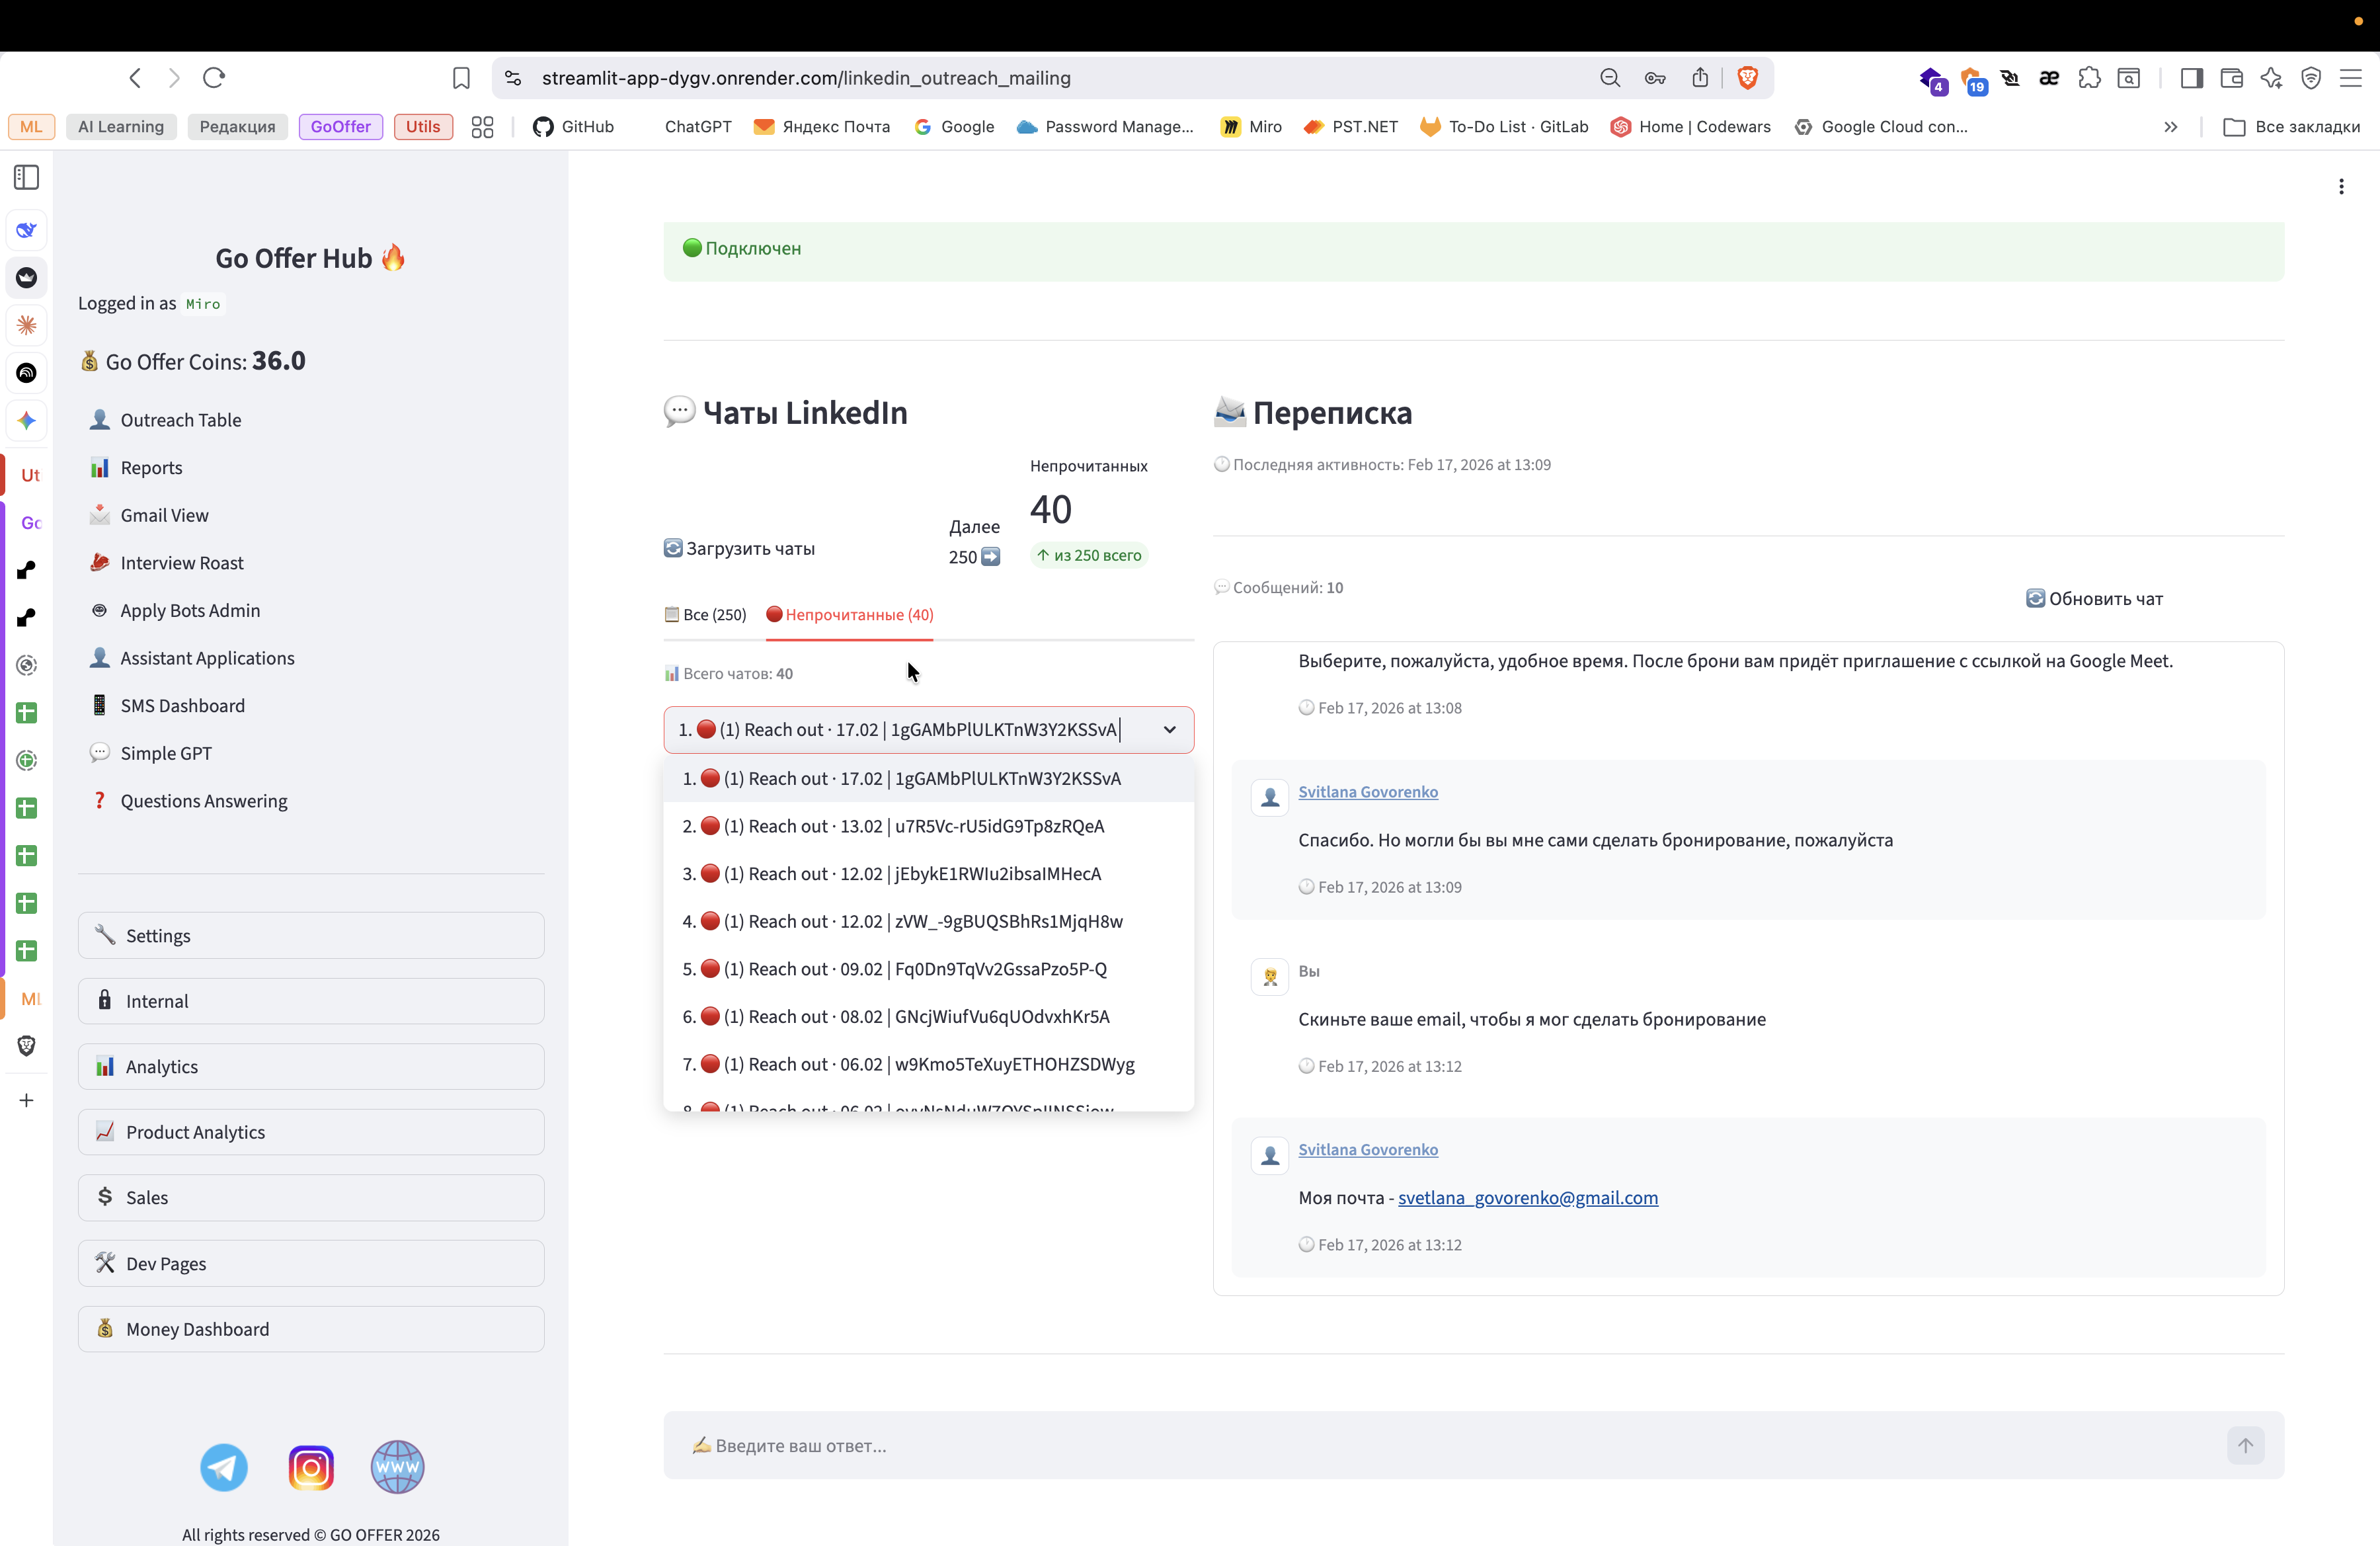The width and height of the screenshot is (2380, 1546).
Task: Click the send arrow in the reply box
Action: 2245,1445
